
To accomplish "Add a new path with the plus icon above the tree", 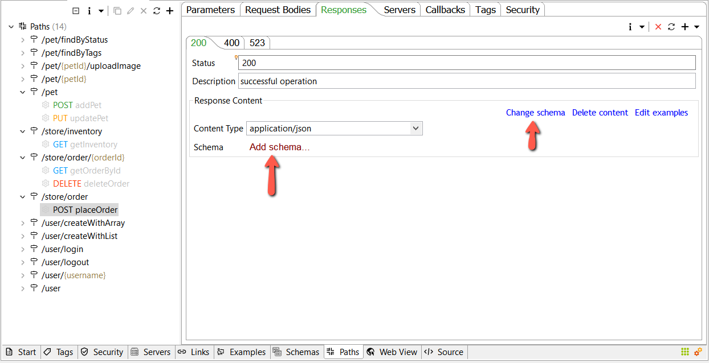I will click(x=169, y=11).
